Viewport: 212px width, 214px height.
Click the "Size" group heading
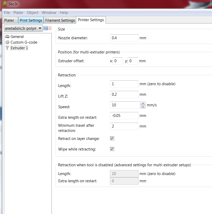pyautogui.click(x=61, y=29)
